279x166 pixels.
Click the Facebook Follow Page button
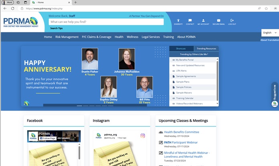pyautogui.click(x=47, y=138)
